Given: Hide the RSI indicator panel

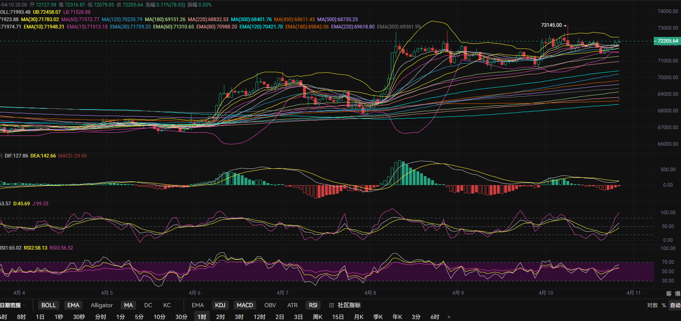Looking at the screenshot, I should tap(313, 305).
